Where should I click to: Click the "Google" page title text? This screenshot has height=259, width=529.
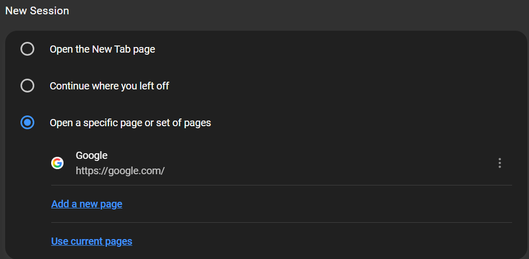click(92, 155)
